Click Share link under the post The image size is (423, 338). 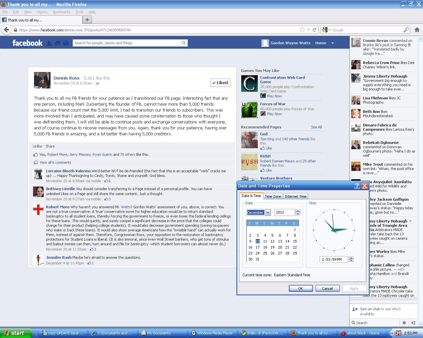point(50,146)
